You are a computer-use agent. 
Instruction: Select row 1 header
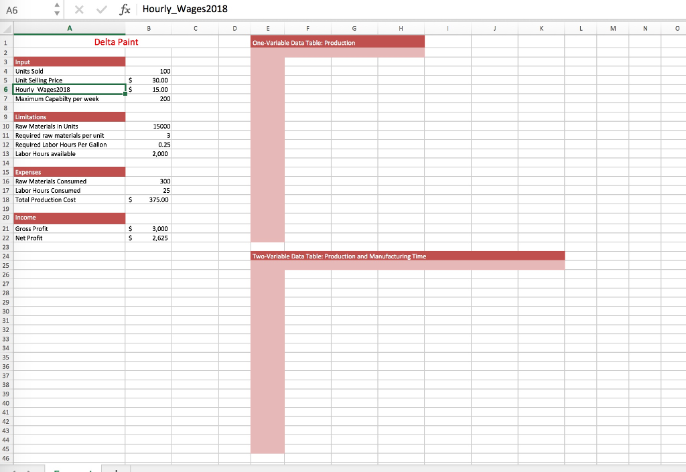coord(6,43)
